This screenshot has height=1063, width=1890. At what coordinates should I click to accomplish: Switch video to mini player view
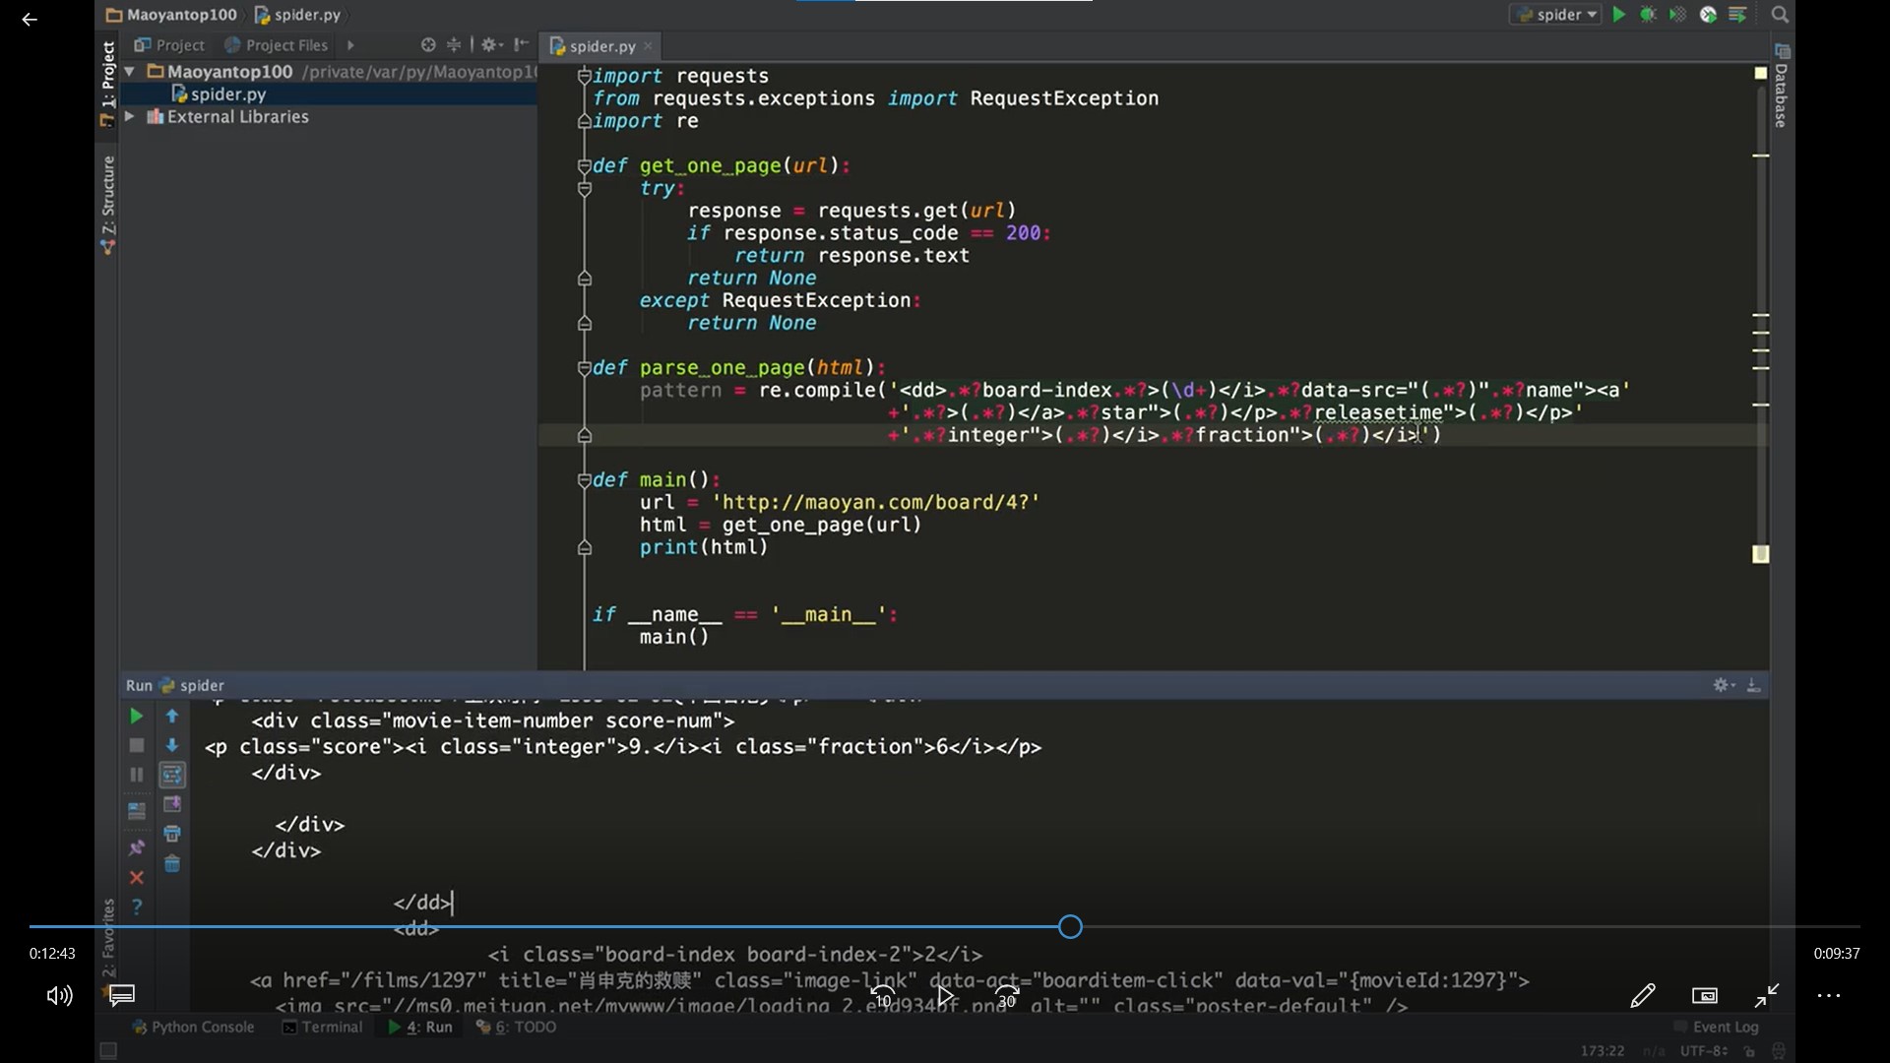click(x=1705, y=996)
